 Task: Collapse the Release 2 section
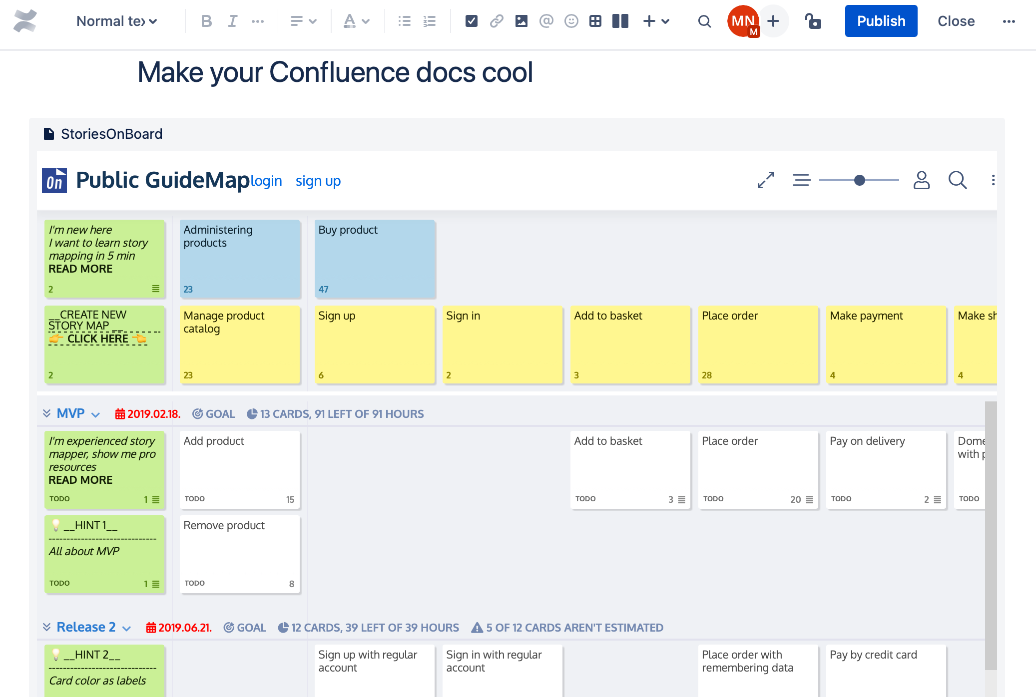click(x=47, y=627)
